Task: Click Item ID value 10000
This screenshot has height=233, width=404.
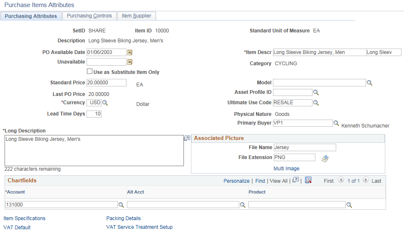Action: [162, 31]
